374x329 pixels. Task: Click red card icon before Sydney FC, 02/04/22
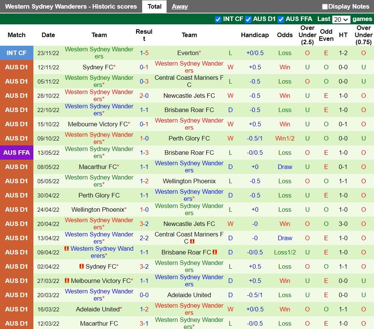81,266
